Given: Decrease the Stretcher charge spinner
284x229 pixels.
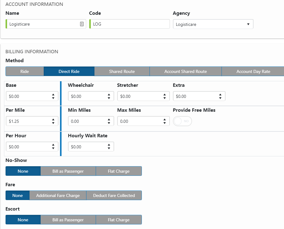Looking at the screenshot, I should [165, 98].
